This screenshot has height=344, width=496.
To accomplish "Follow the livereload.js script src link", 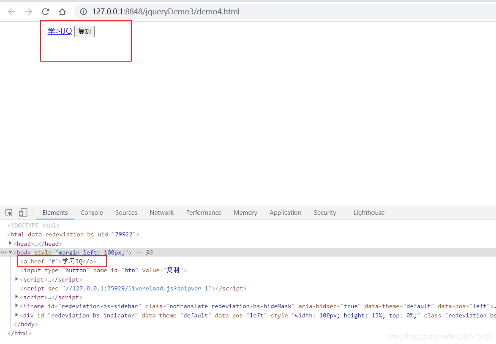I will 136,288.
